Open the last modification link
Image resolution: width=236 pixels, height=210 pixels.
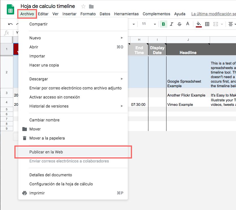tap(214, 14)
